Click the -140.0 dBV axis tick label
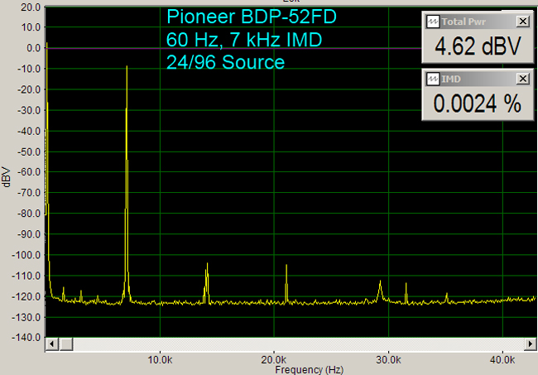The height and width of the screenshot is (375, 538). click(26, 338)
